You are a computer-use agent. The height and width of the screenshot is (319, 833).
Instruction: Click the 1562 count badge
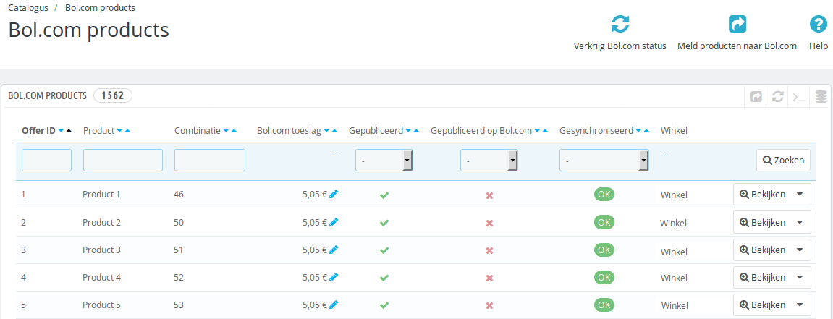coord(113,95)
